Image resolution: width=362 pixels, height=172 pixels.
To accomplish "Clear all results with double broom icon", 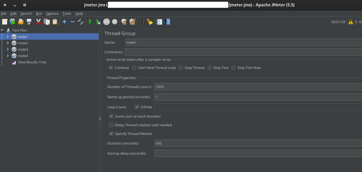I will tap(132, 22).
